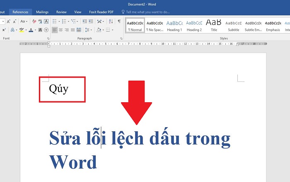Apply the No Spacing style

[x=155, y=25]
